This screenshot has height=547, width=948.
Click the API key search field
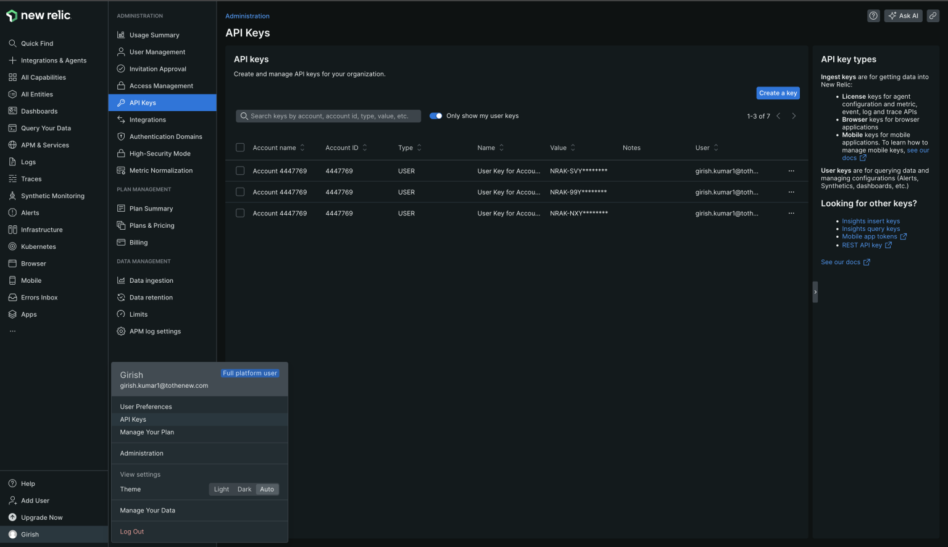tap(328, 115)
